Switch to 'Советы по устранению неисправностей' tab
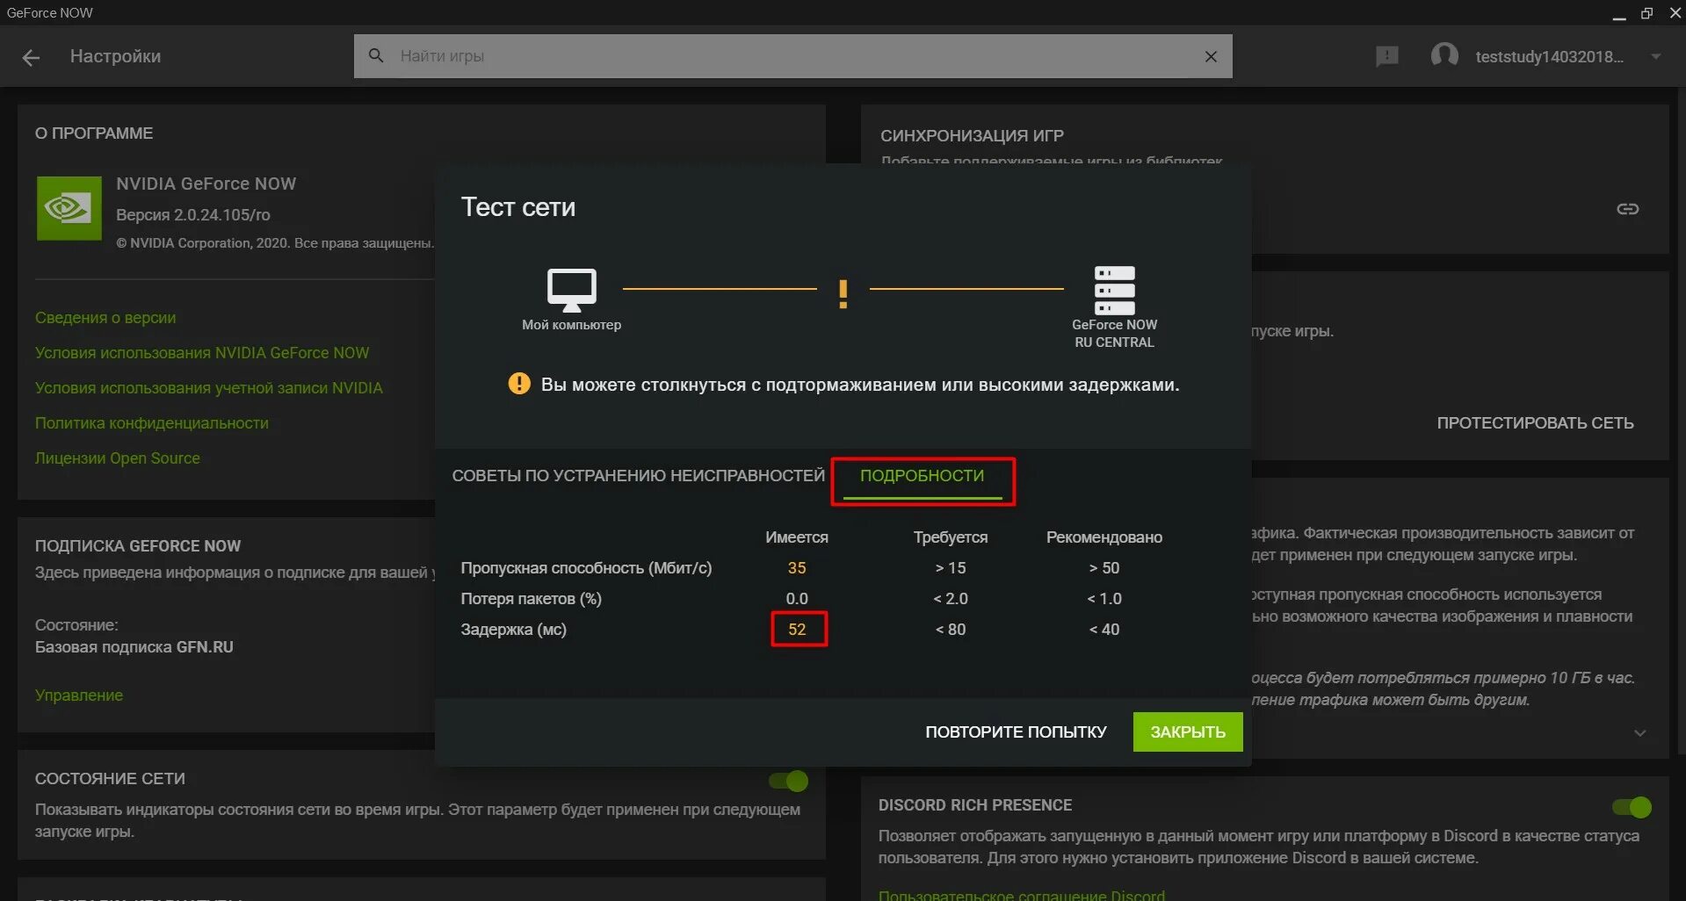 pos(639,476)
